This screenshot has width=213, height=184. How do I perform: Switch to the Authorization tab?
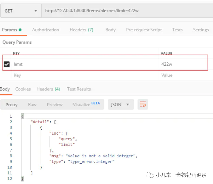coord(46,30)
